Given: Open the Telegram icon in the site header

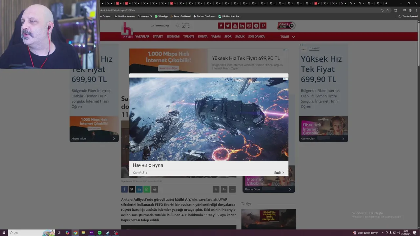Looking at the screenshot, I should tap(256, 26).
